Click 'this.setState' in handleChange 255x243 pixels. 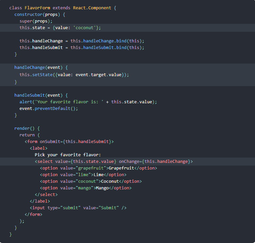click(x=36, y=75)
